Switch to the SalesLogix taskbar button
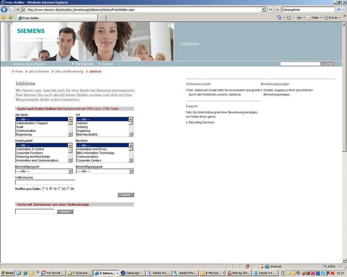 133,273
